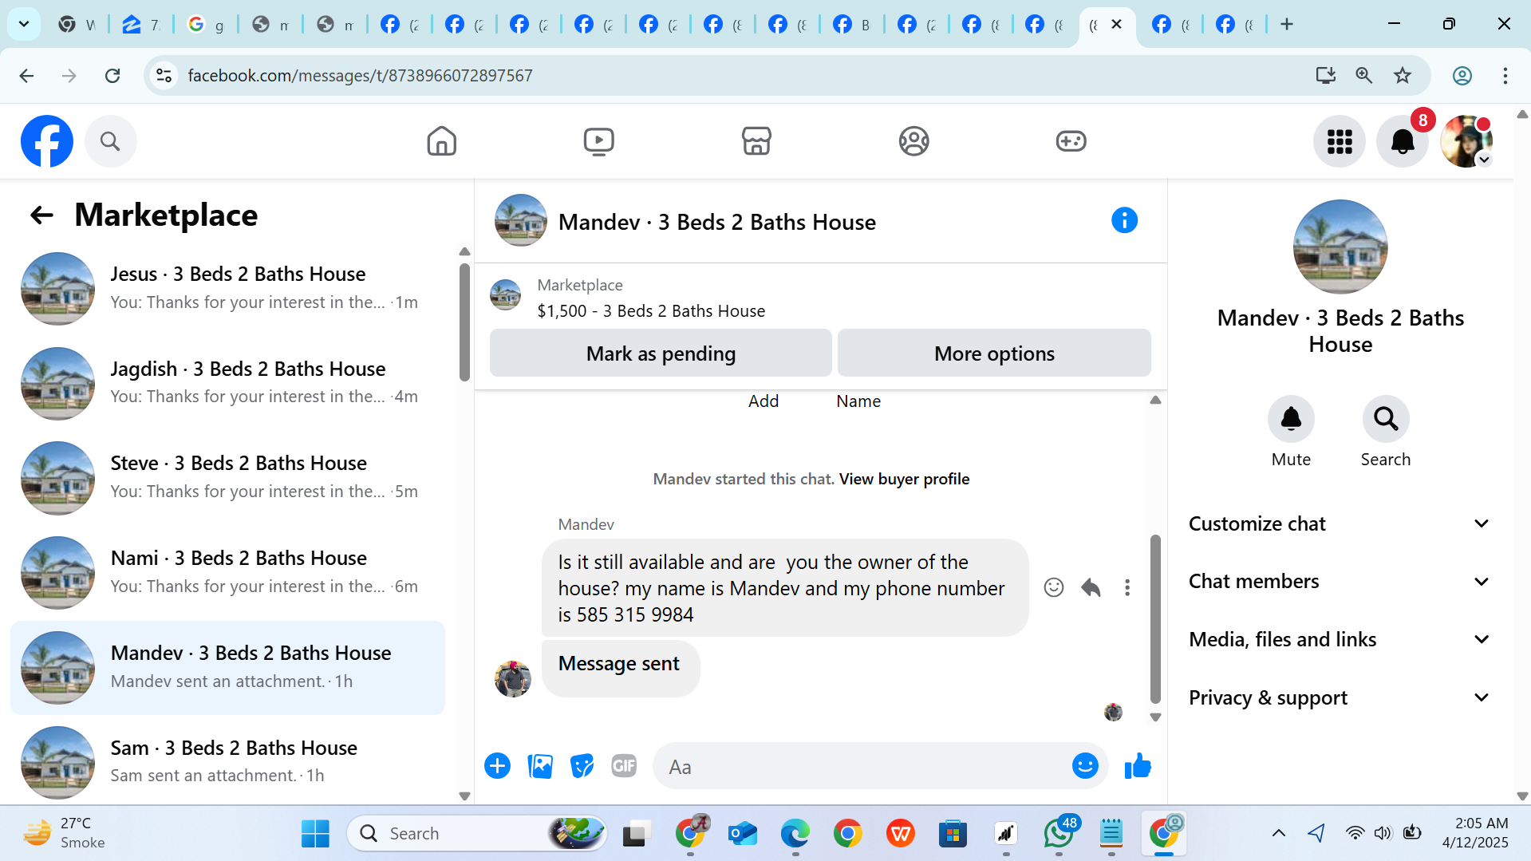
Task: Open the browser tab search dropdown
Action: tap(24, 24)
